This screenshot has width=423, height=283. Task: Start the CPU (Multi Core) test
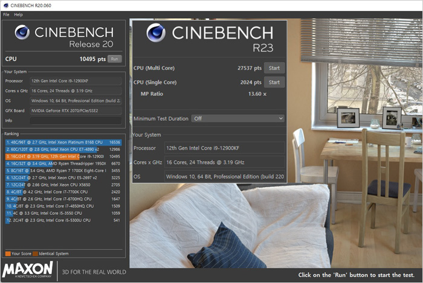click(274, 68)
